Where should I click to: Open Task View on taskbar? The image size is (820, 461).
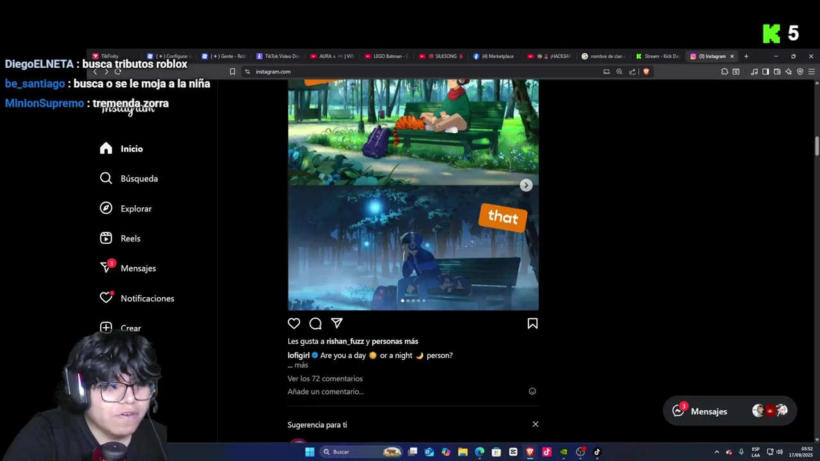pyautogui.click(x=413, y=452)
